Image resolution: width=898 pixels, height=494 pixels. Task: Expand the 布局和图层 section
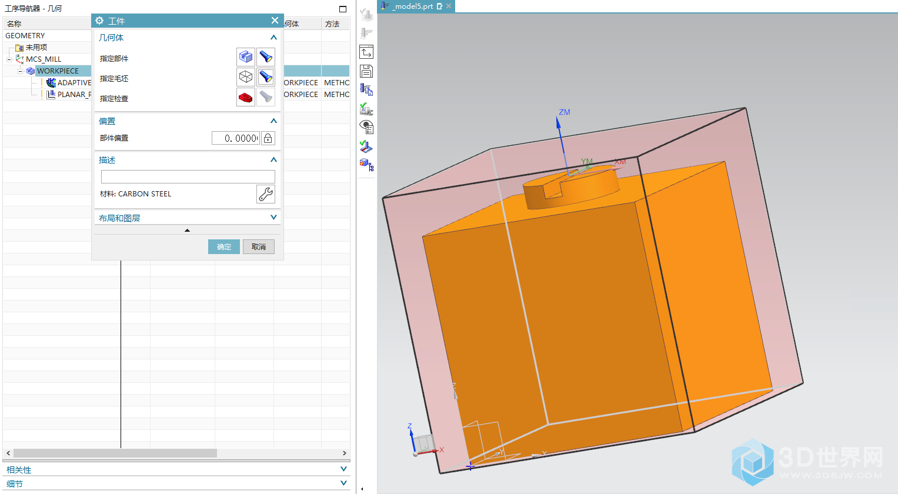[x=273, y=218]
